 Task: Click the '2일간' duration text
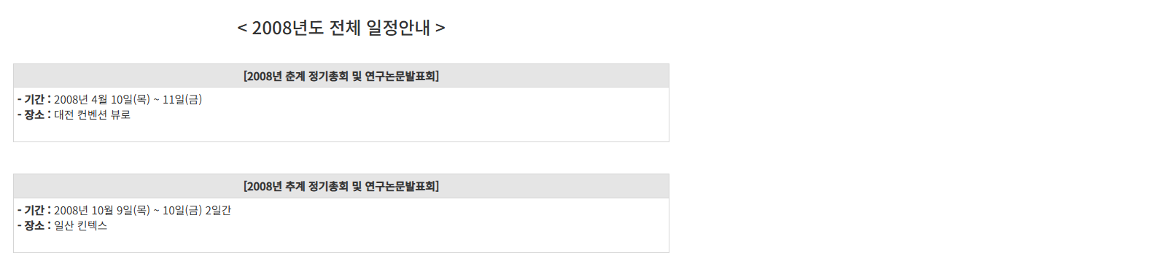218,210
